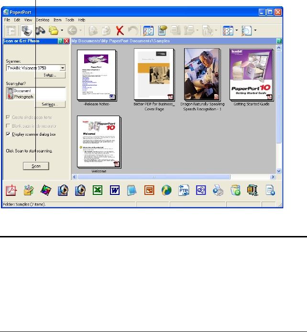Viewport: 307px width, 332px height.
Task: Click the e-mail envelope with pencil icon
Action: 29,190
